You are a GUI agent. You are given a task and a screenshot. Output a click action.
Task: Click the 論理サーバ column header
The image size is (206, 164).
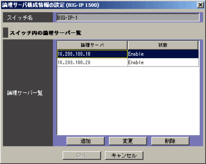[92, 45]
